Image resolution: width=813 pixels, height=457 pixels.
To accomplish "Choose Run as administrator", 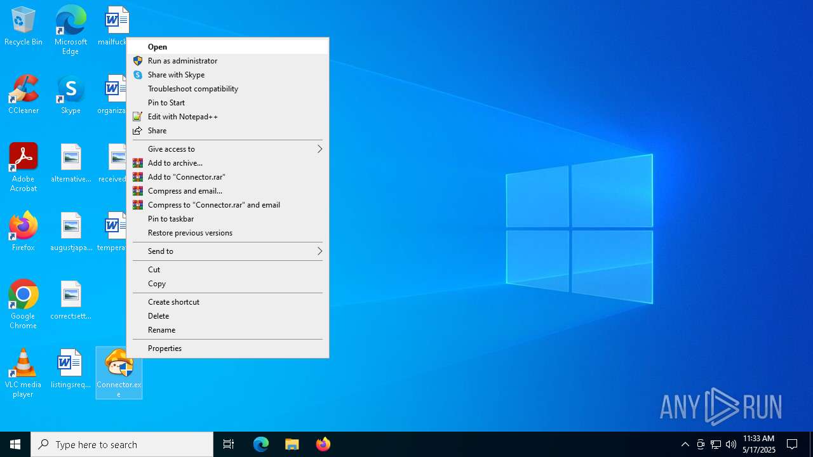I will click(x=228, y=61).
